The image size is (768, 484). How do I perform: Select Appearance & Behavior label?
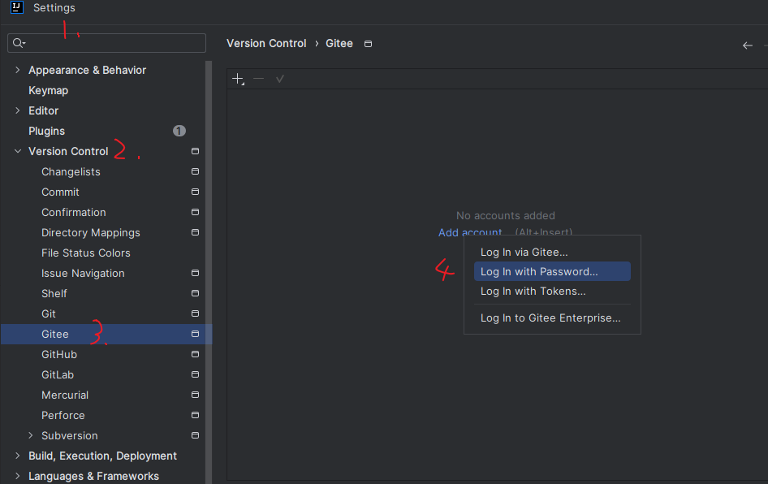pos(87,70)
